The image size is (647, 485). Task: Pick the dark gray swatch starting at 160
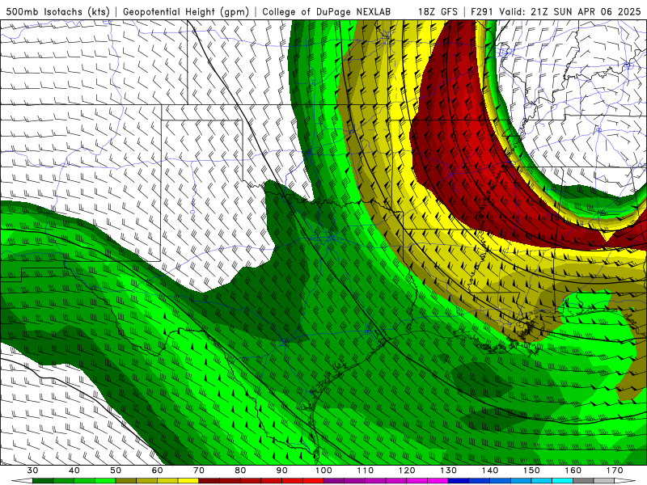[x=583, y=481]
